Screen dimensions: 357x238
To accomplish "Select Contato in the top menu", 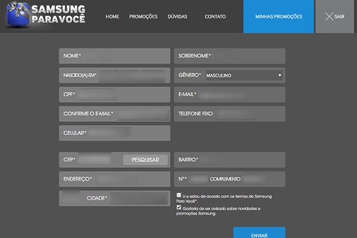I will click(215, 17).
